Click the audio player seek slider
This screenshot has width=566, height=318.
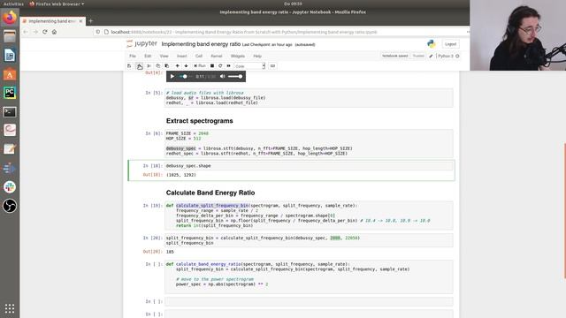pos(186,77)
